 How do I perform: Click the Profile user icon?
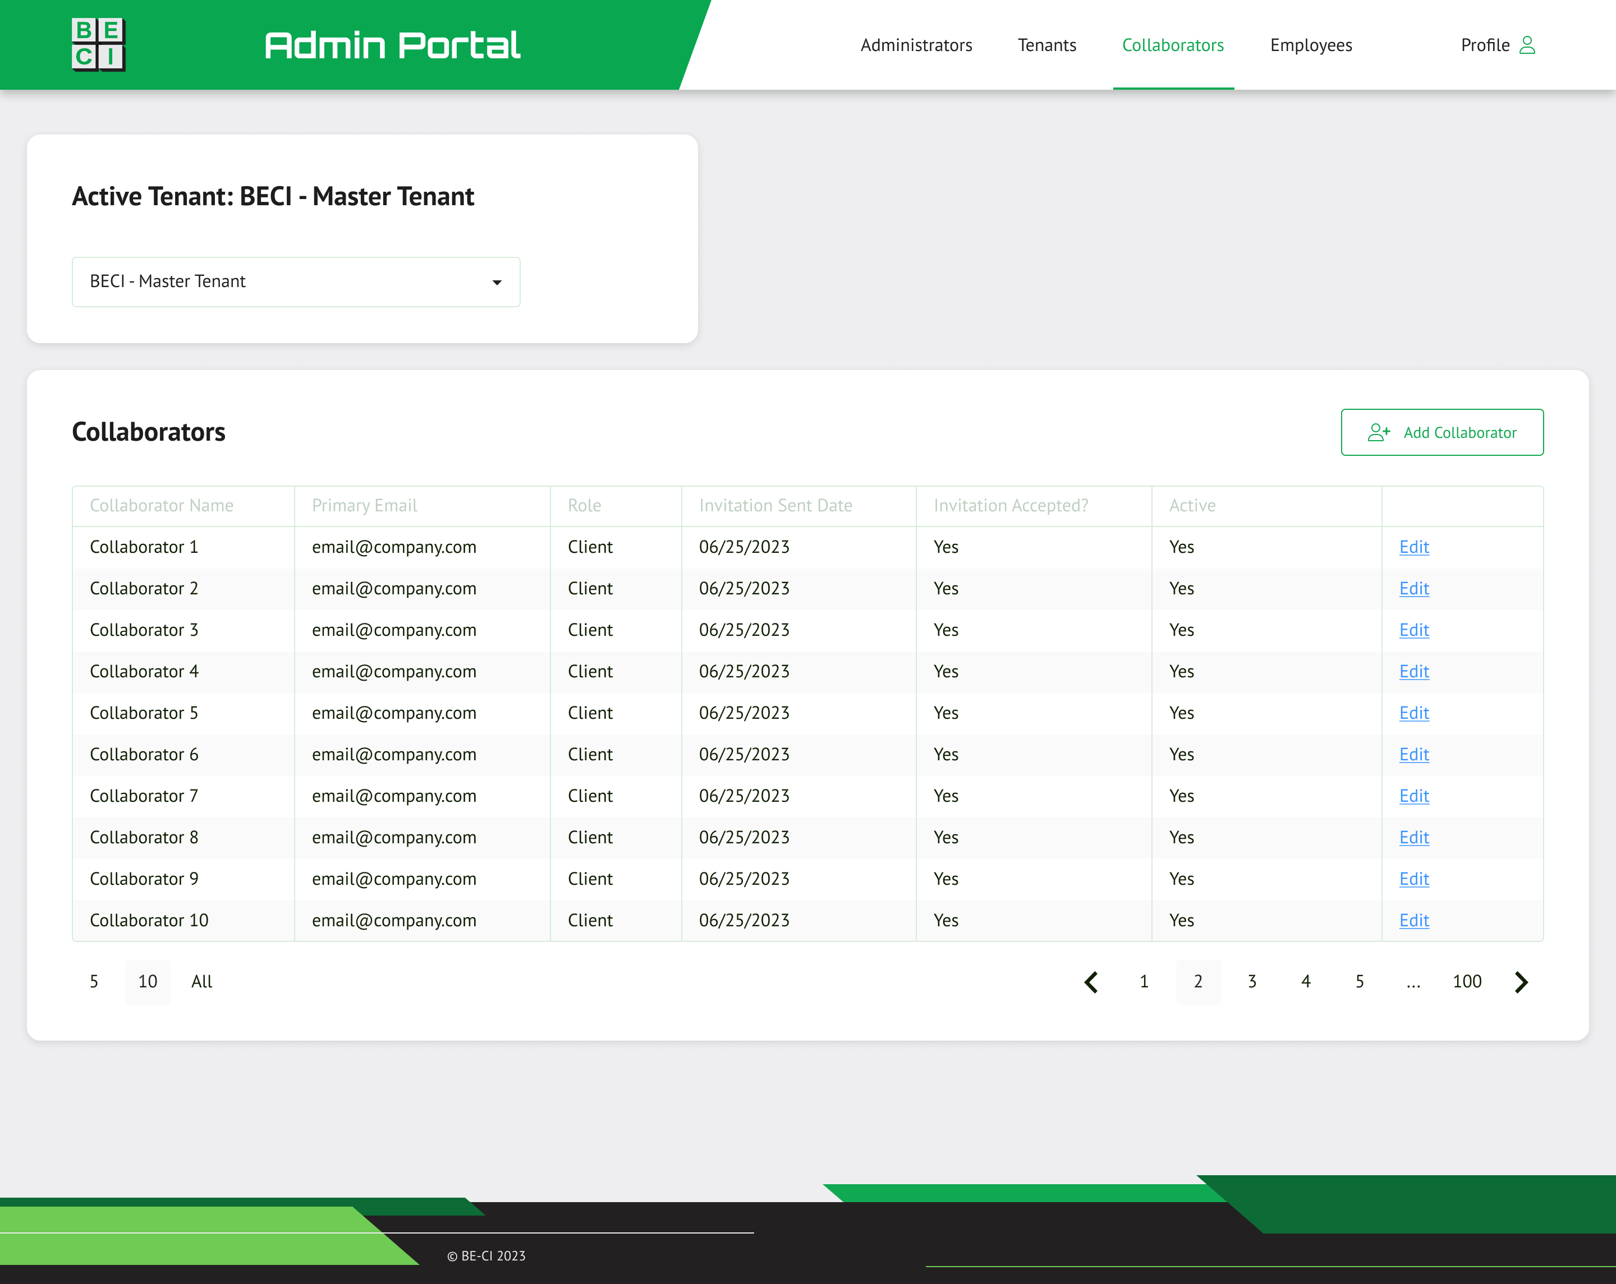1527,45
